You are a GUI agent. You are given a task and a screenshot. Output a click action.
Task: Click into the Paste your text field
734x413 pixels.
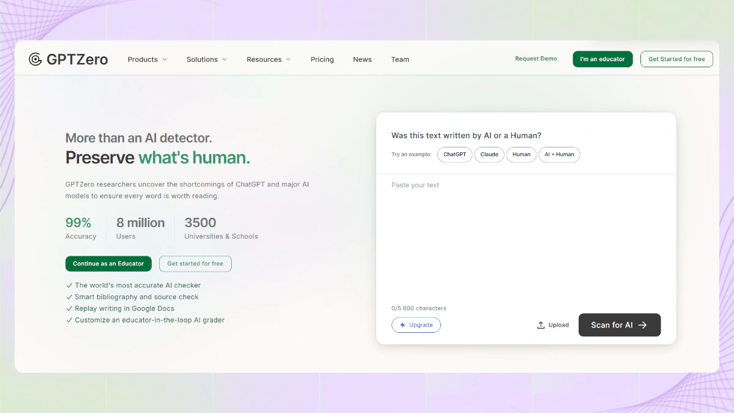click(525, 239)
